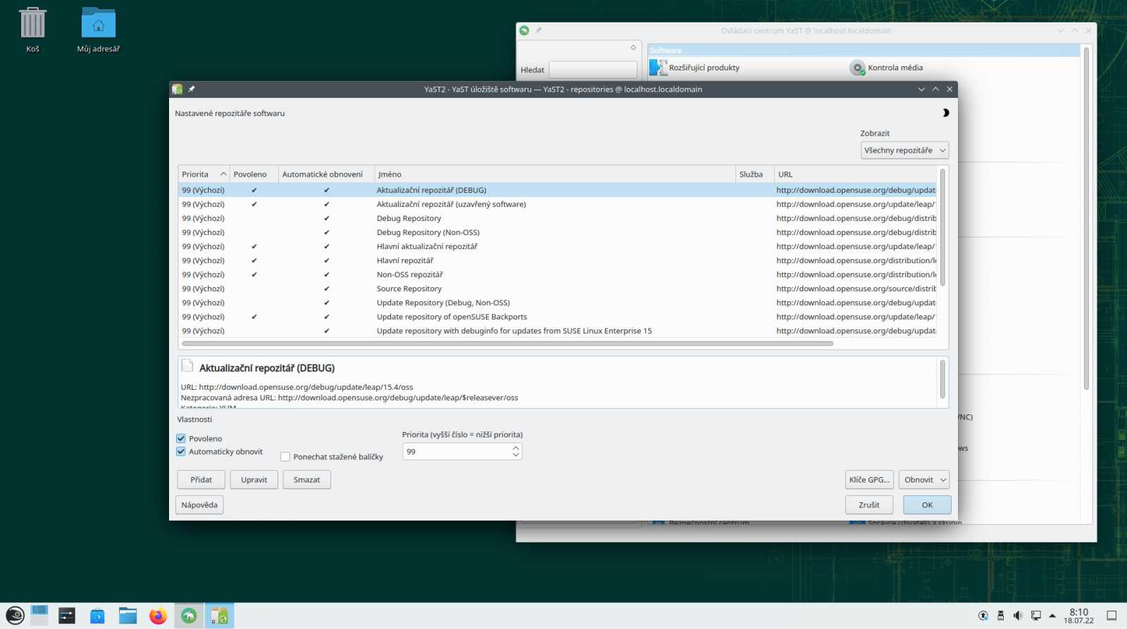
Task: Open the software updates tray icon
Action: pyautogui.click(x=983, y=616)
